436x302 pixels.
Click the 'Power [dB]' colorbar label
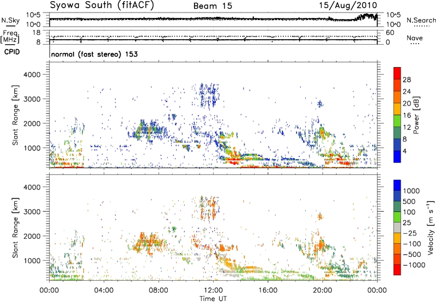416,115
